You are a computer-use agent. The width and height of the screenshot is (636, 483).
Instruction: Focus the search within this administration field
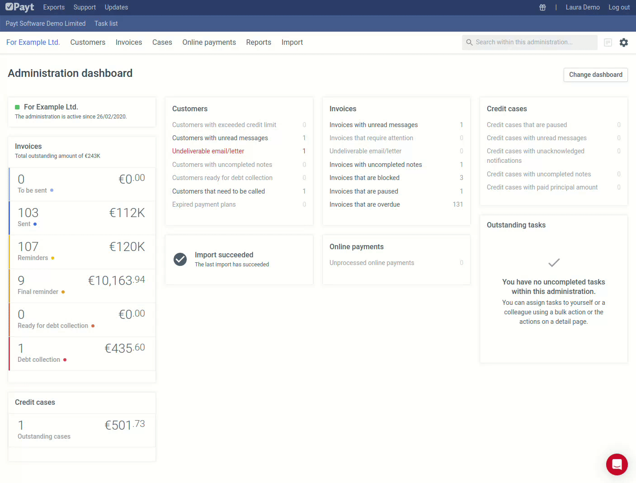(530, 43)
